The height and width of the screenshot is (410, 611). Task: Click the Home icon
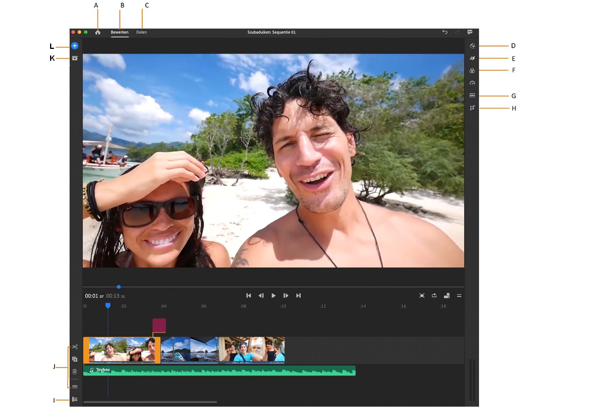coord(98,32)
